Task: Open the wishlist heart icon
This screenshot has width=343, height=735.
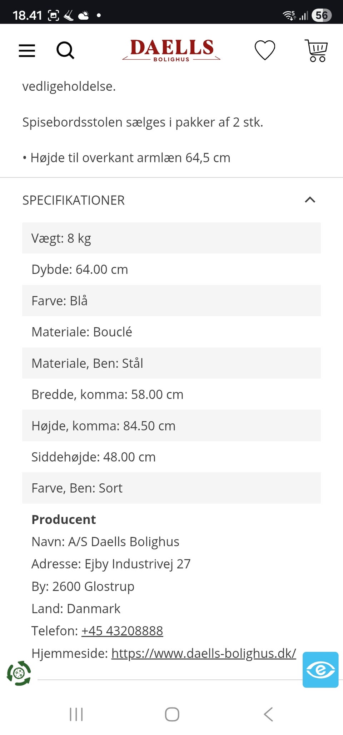Action: coord(264,50)
